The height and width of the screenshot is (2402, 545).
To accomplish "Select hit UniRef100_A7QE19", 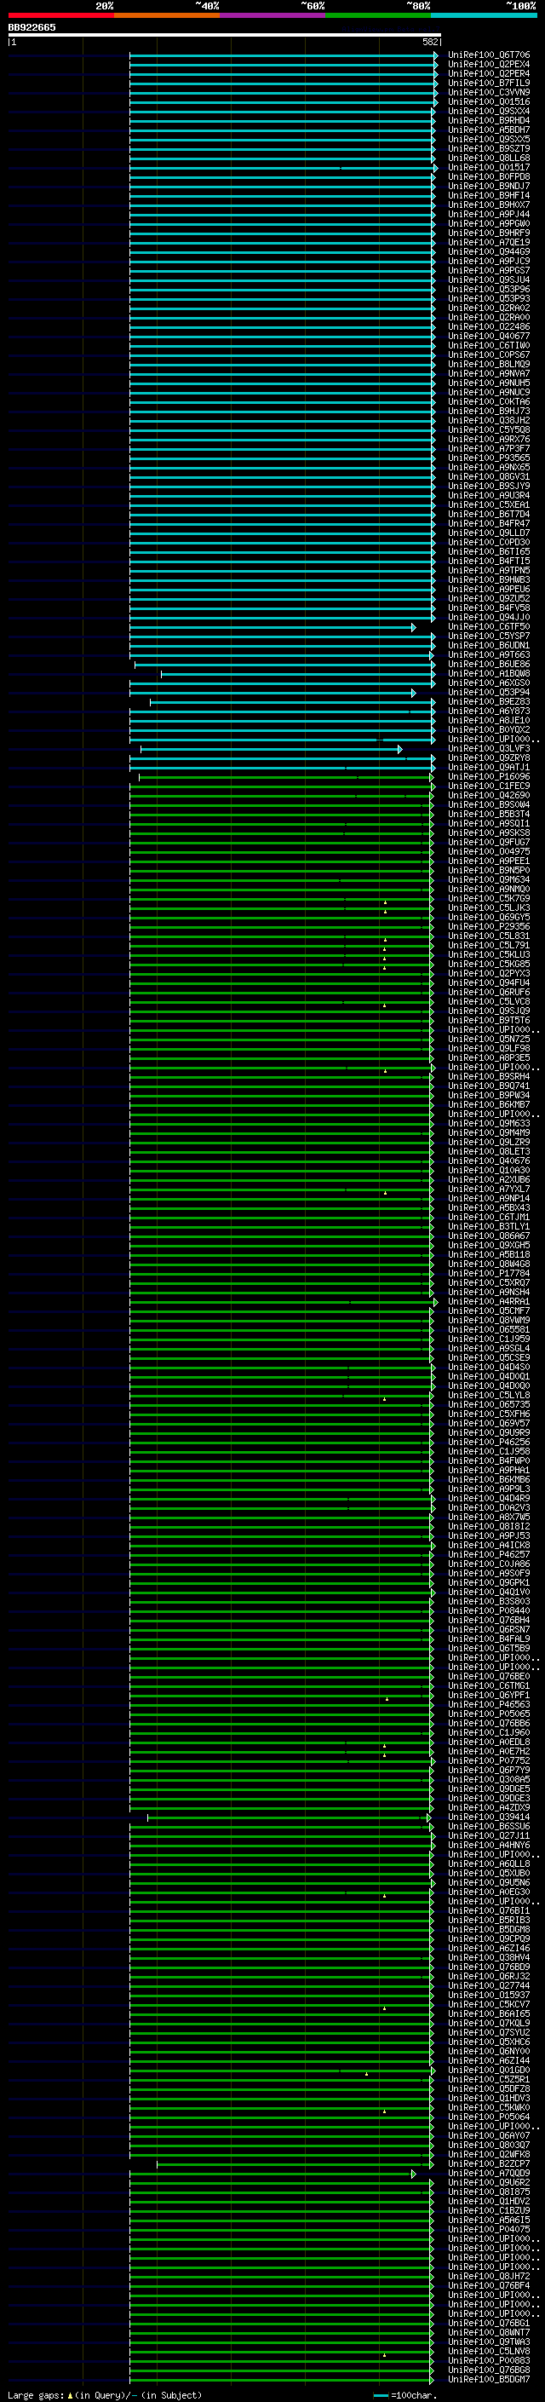I will coord(489,243).
